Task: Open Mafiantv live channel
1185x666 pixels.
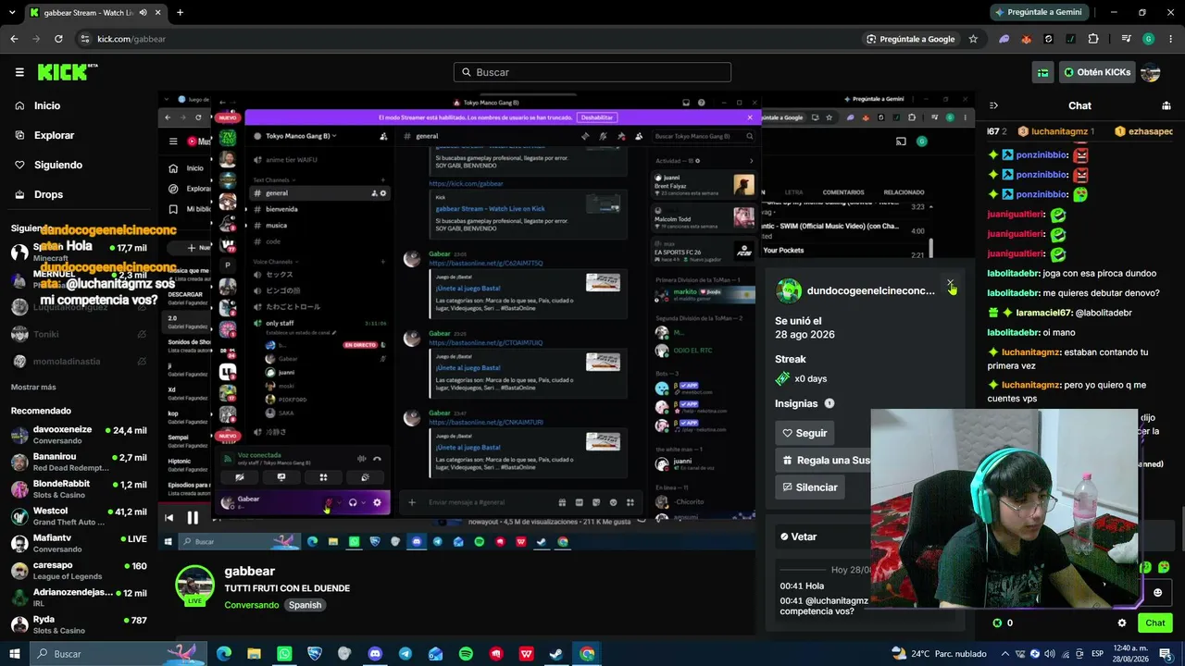Action: [79, 543]
